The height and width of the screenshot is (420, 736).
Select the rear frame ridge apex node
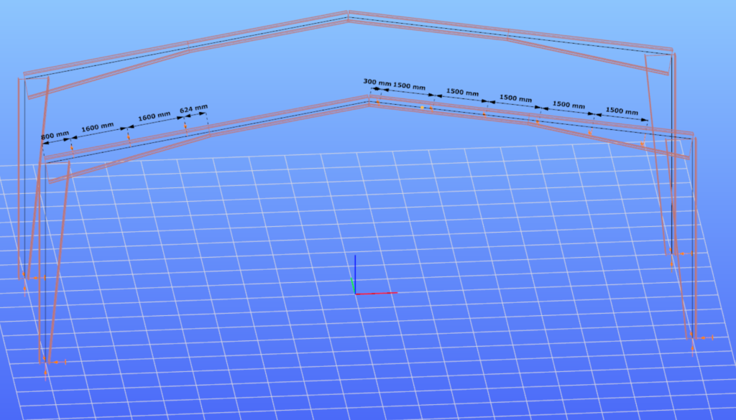point(348,17)
